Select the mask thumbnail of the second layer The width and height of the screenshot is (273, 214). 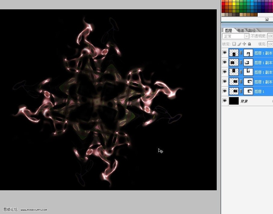pos(248,63)
